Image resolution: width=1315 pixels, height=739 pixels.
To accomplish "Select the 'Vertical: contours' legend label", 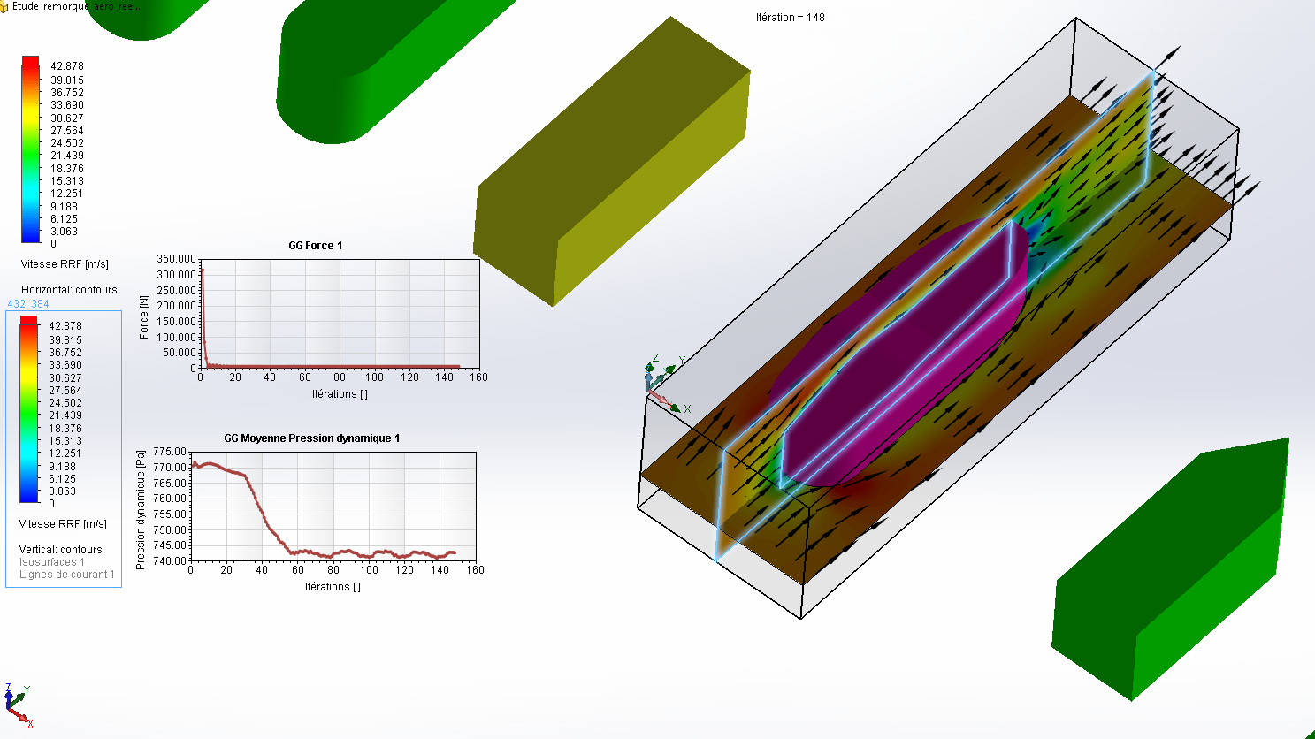I will click(61, 550).
